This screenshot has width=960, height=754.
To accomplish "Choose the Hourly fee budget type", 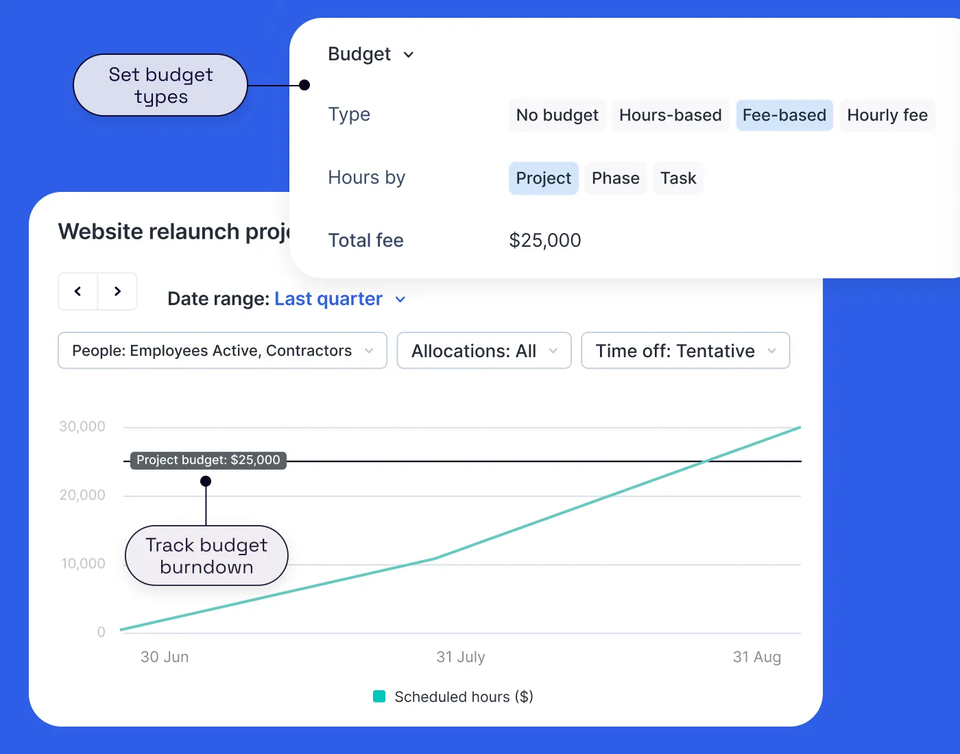I will [887, 115].
